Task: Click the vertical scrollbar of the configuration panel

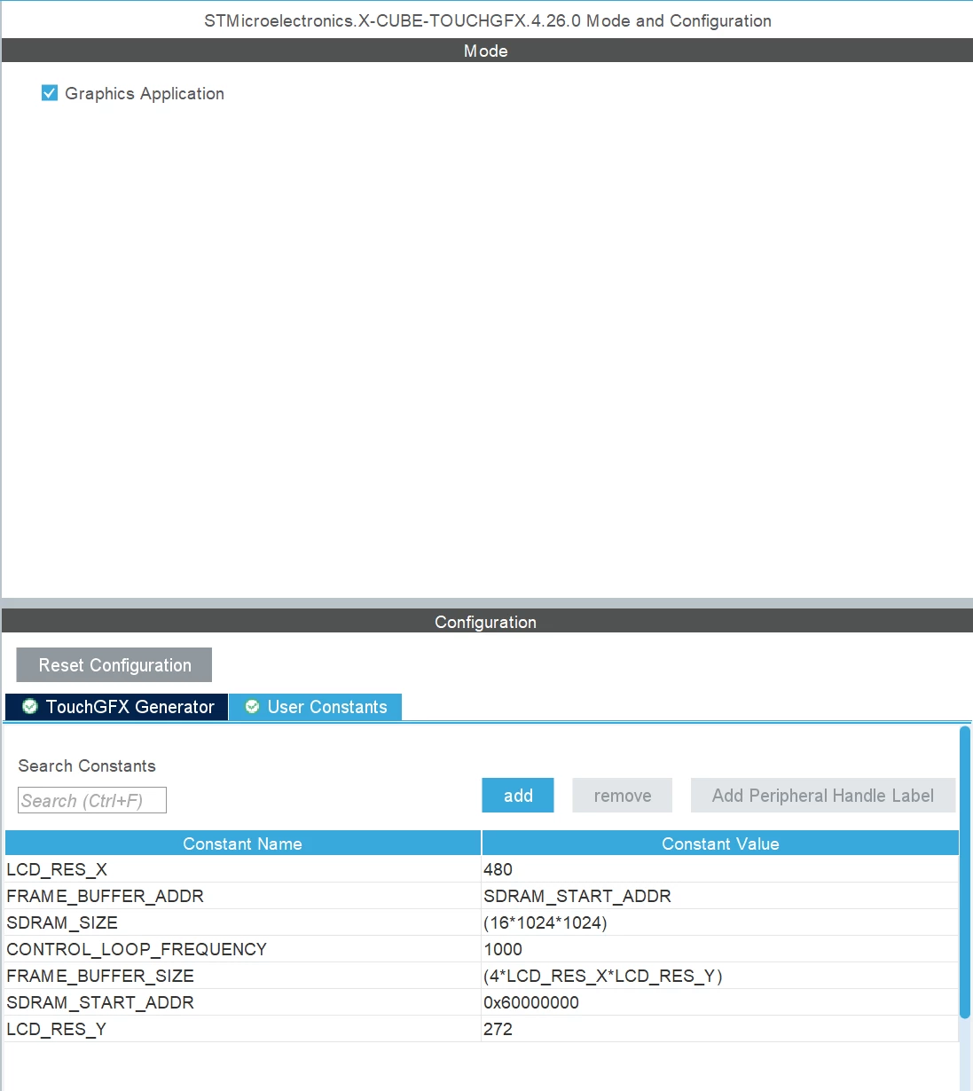Action: 965,872
